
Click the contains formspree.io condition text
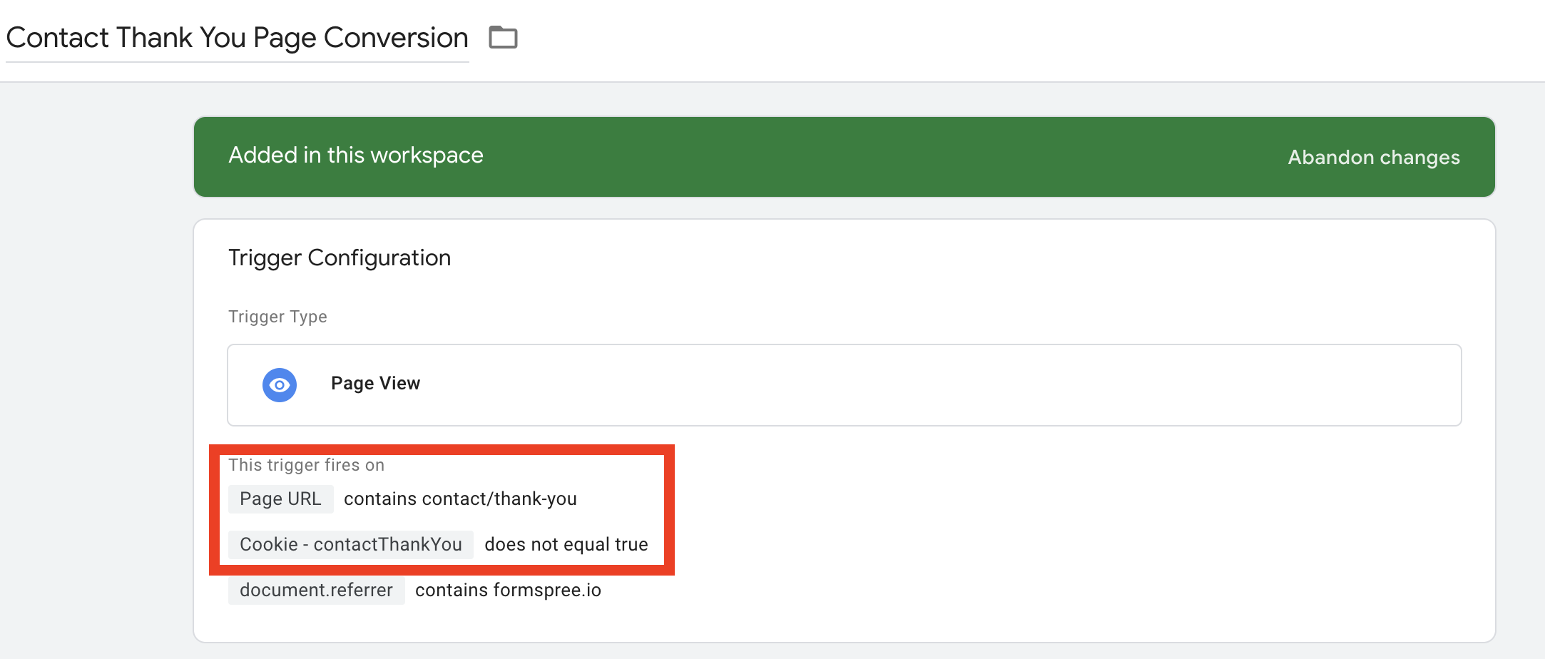tap(508, 591)
